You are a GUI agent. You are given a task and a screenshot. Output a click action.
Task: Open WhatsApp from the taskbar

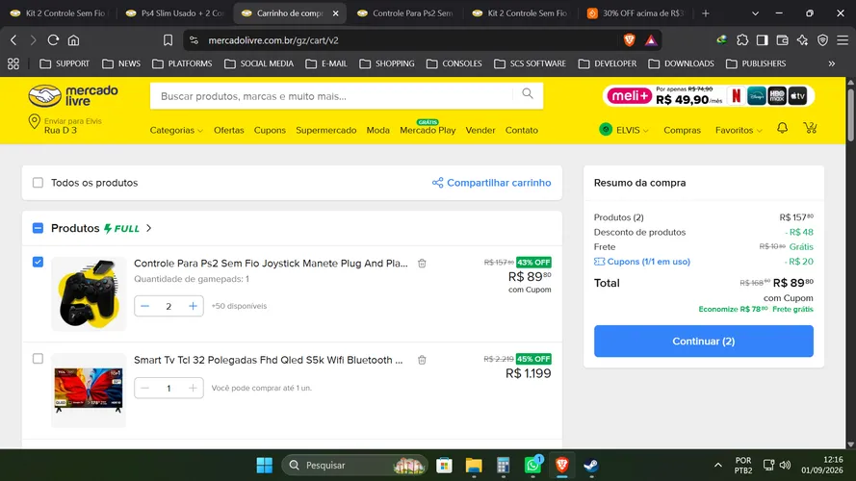532,465
